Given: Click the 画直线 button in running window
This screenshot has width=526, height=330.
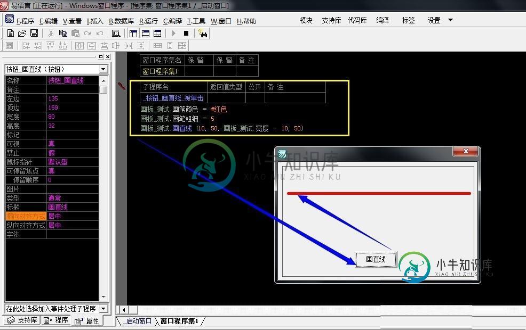Looking at the screenshot, I should coord(376,259).
